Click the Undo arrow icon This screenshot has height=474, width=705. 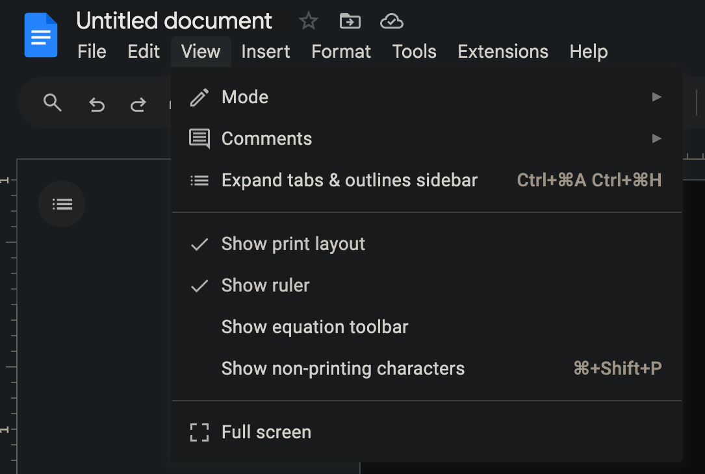(96, 103)
